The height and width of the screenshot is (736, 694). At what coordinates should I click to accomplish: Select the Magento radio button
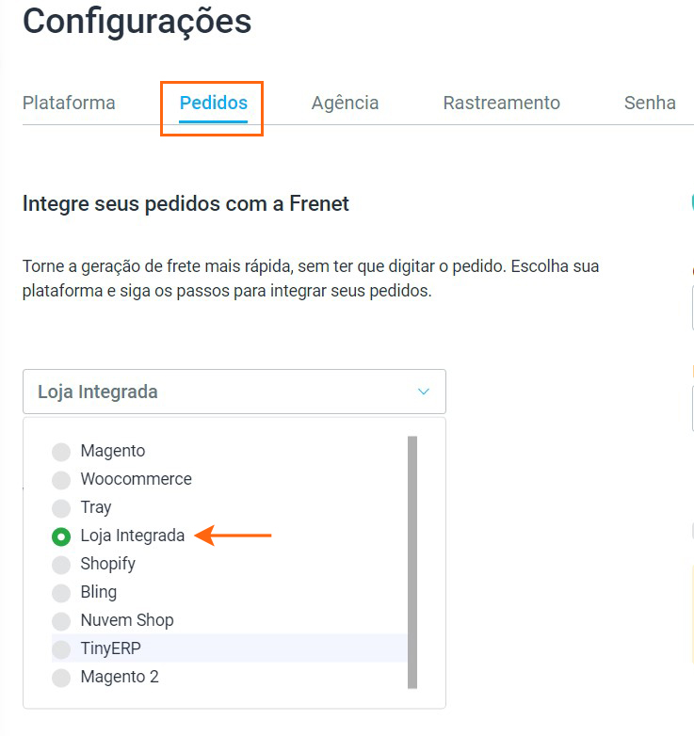(61, 452)
